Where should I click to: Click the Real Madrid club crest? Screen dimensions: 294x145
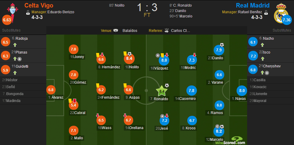281,13
